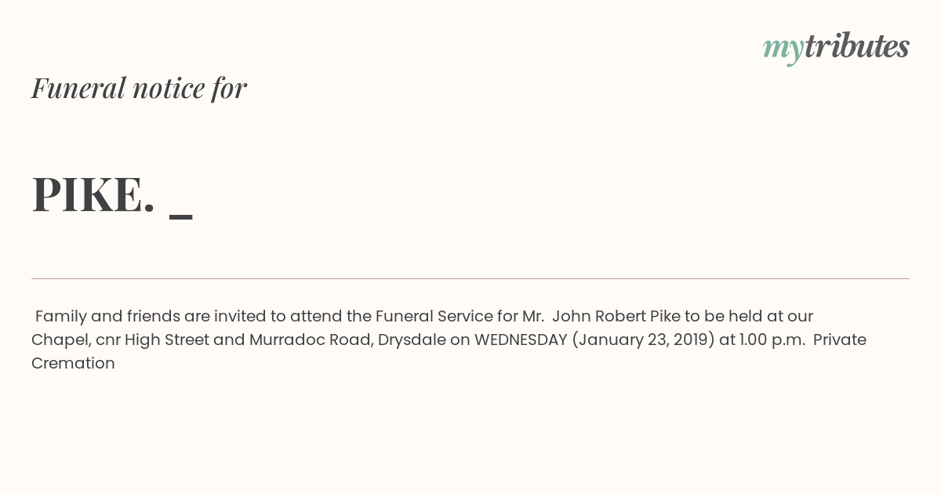Click the horizontal divider line
The height and width of the screenshot is (494, 941).
pyautogui.click(x=470, y=278)
